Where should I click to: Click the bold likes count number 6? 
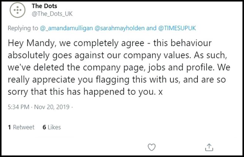point(44,127)
